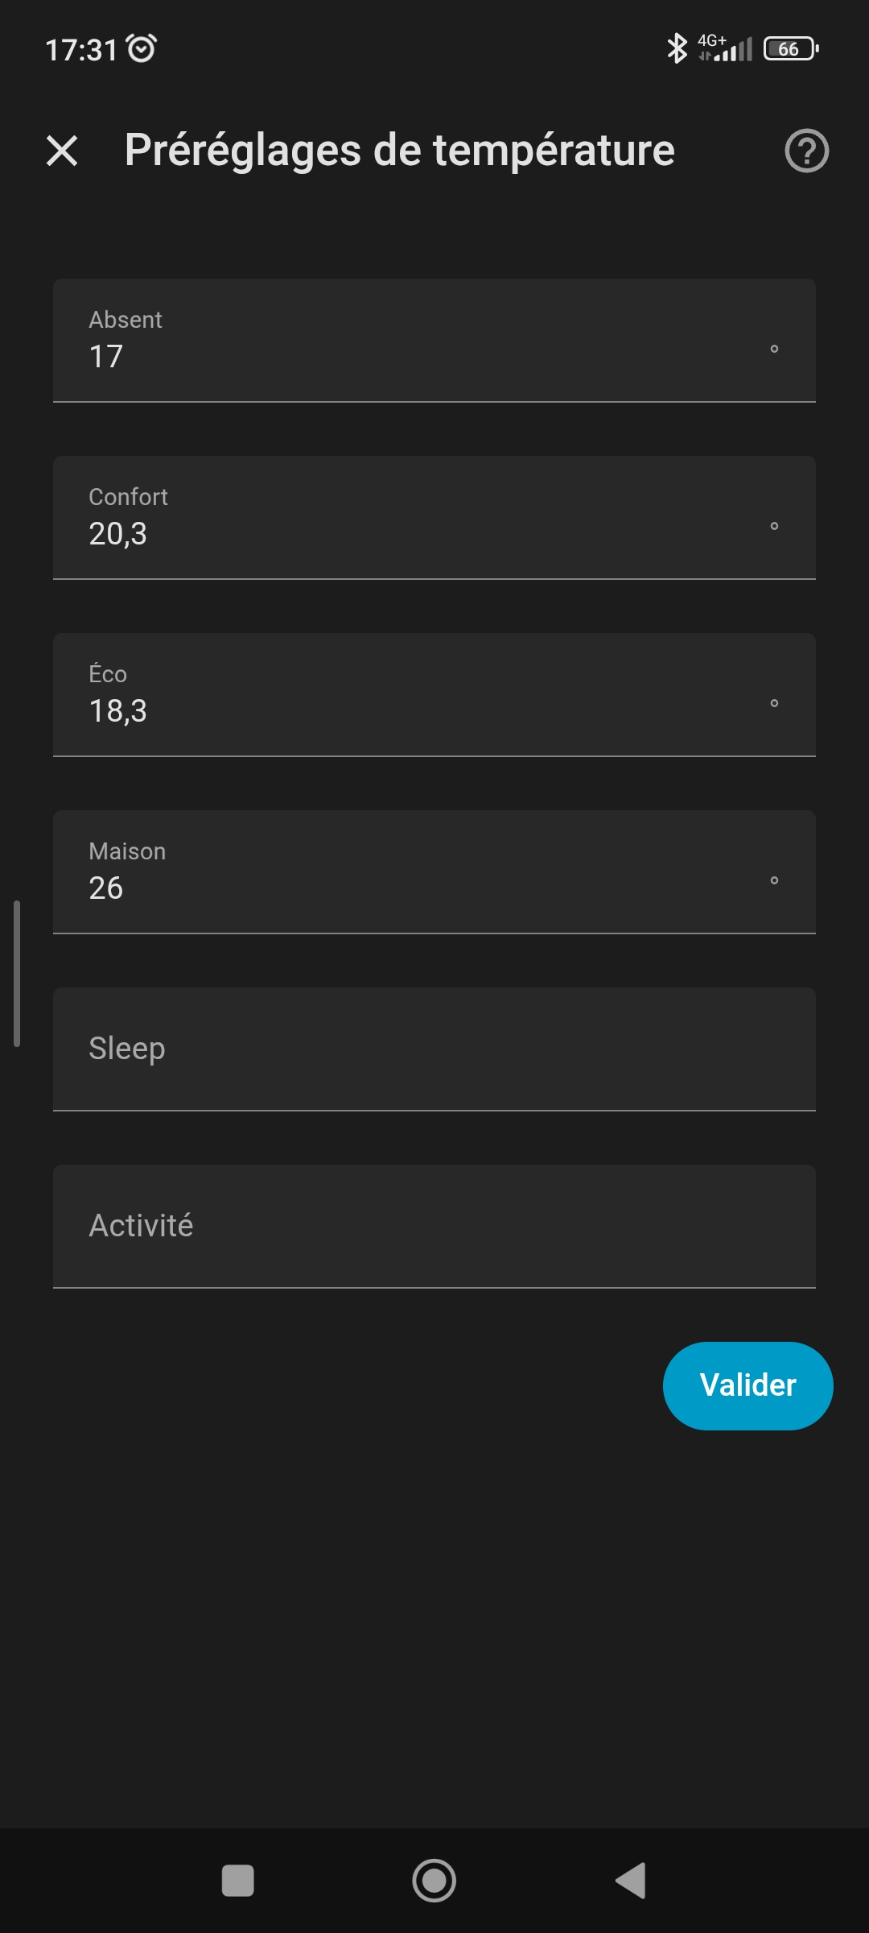Tap the Bluetooth status icon
Image resolution: width=869 pixels, height=1933 pixels.
[x=677, y=48]
